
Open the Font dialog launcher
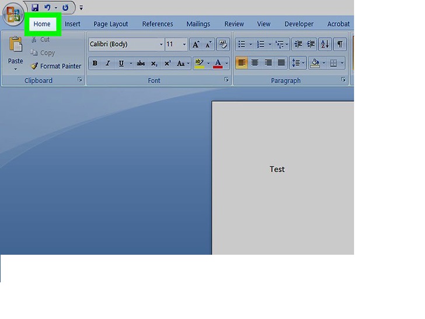point(227,79)
